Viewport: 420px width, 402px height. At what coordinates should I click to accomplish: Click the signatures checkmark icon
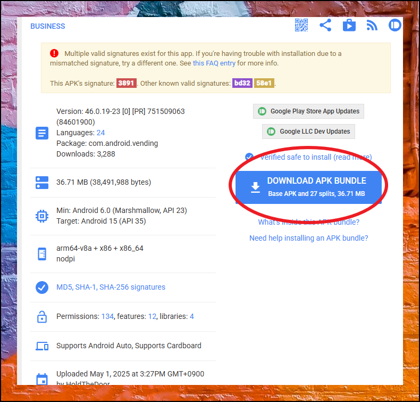click(x=42, y=288)
